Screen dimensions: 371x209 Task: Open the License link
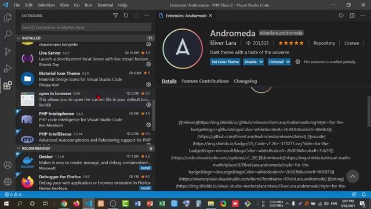click(352, 43)
